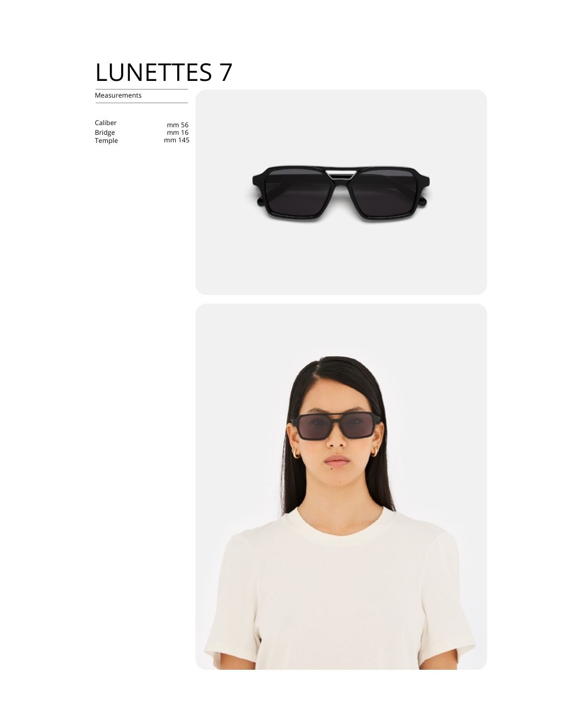This screenshot has height=728, width=582.
Task: Click the LUNETTES 7 product title
Action: pyautogui.click(x=164, y=72)
